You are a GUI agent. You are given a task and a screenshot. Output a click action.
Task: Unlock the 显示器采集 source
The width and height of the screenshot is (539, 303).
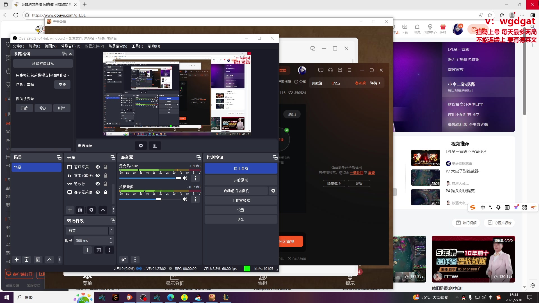106,192
